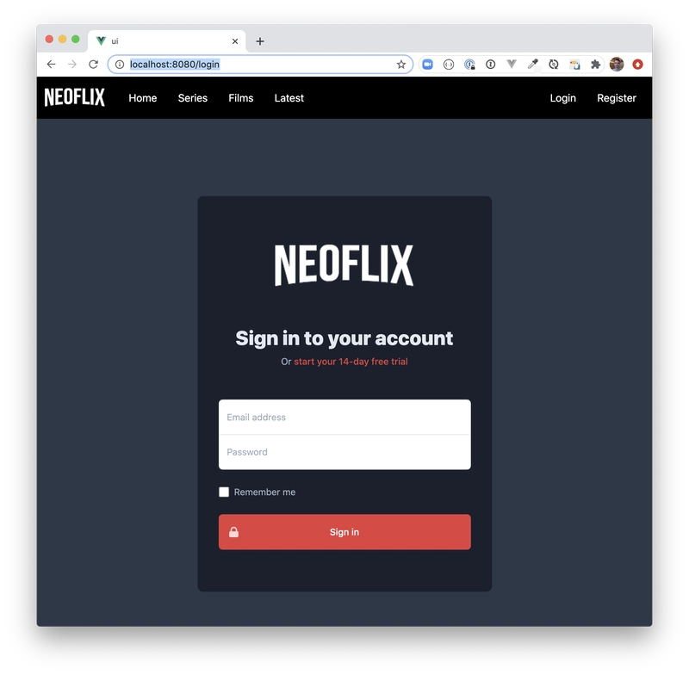Enable the Remember me checkbox
This screenshot has width=689, height=675.
pos(224,492)
